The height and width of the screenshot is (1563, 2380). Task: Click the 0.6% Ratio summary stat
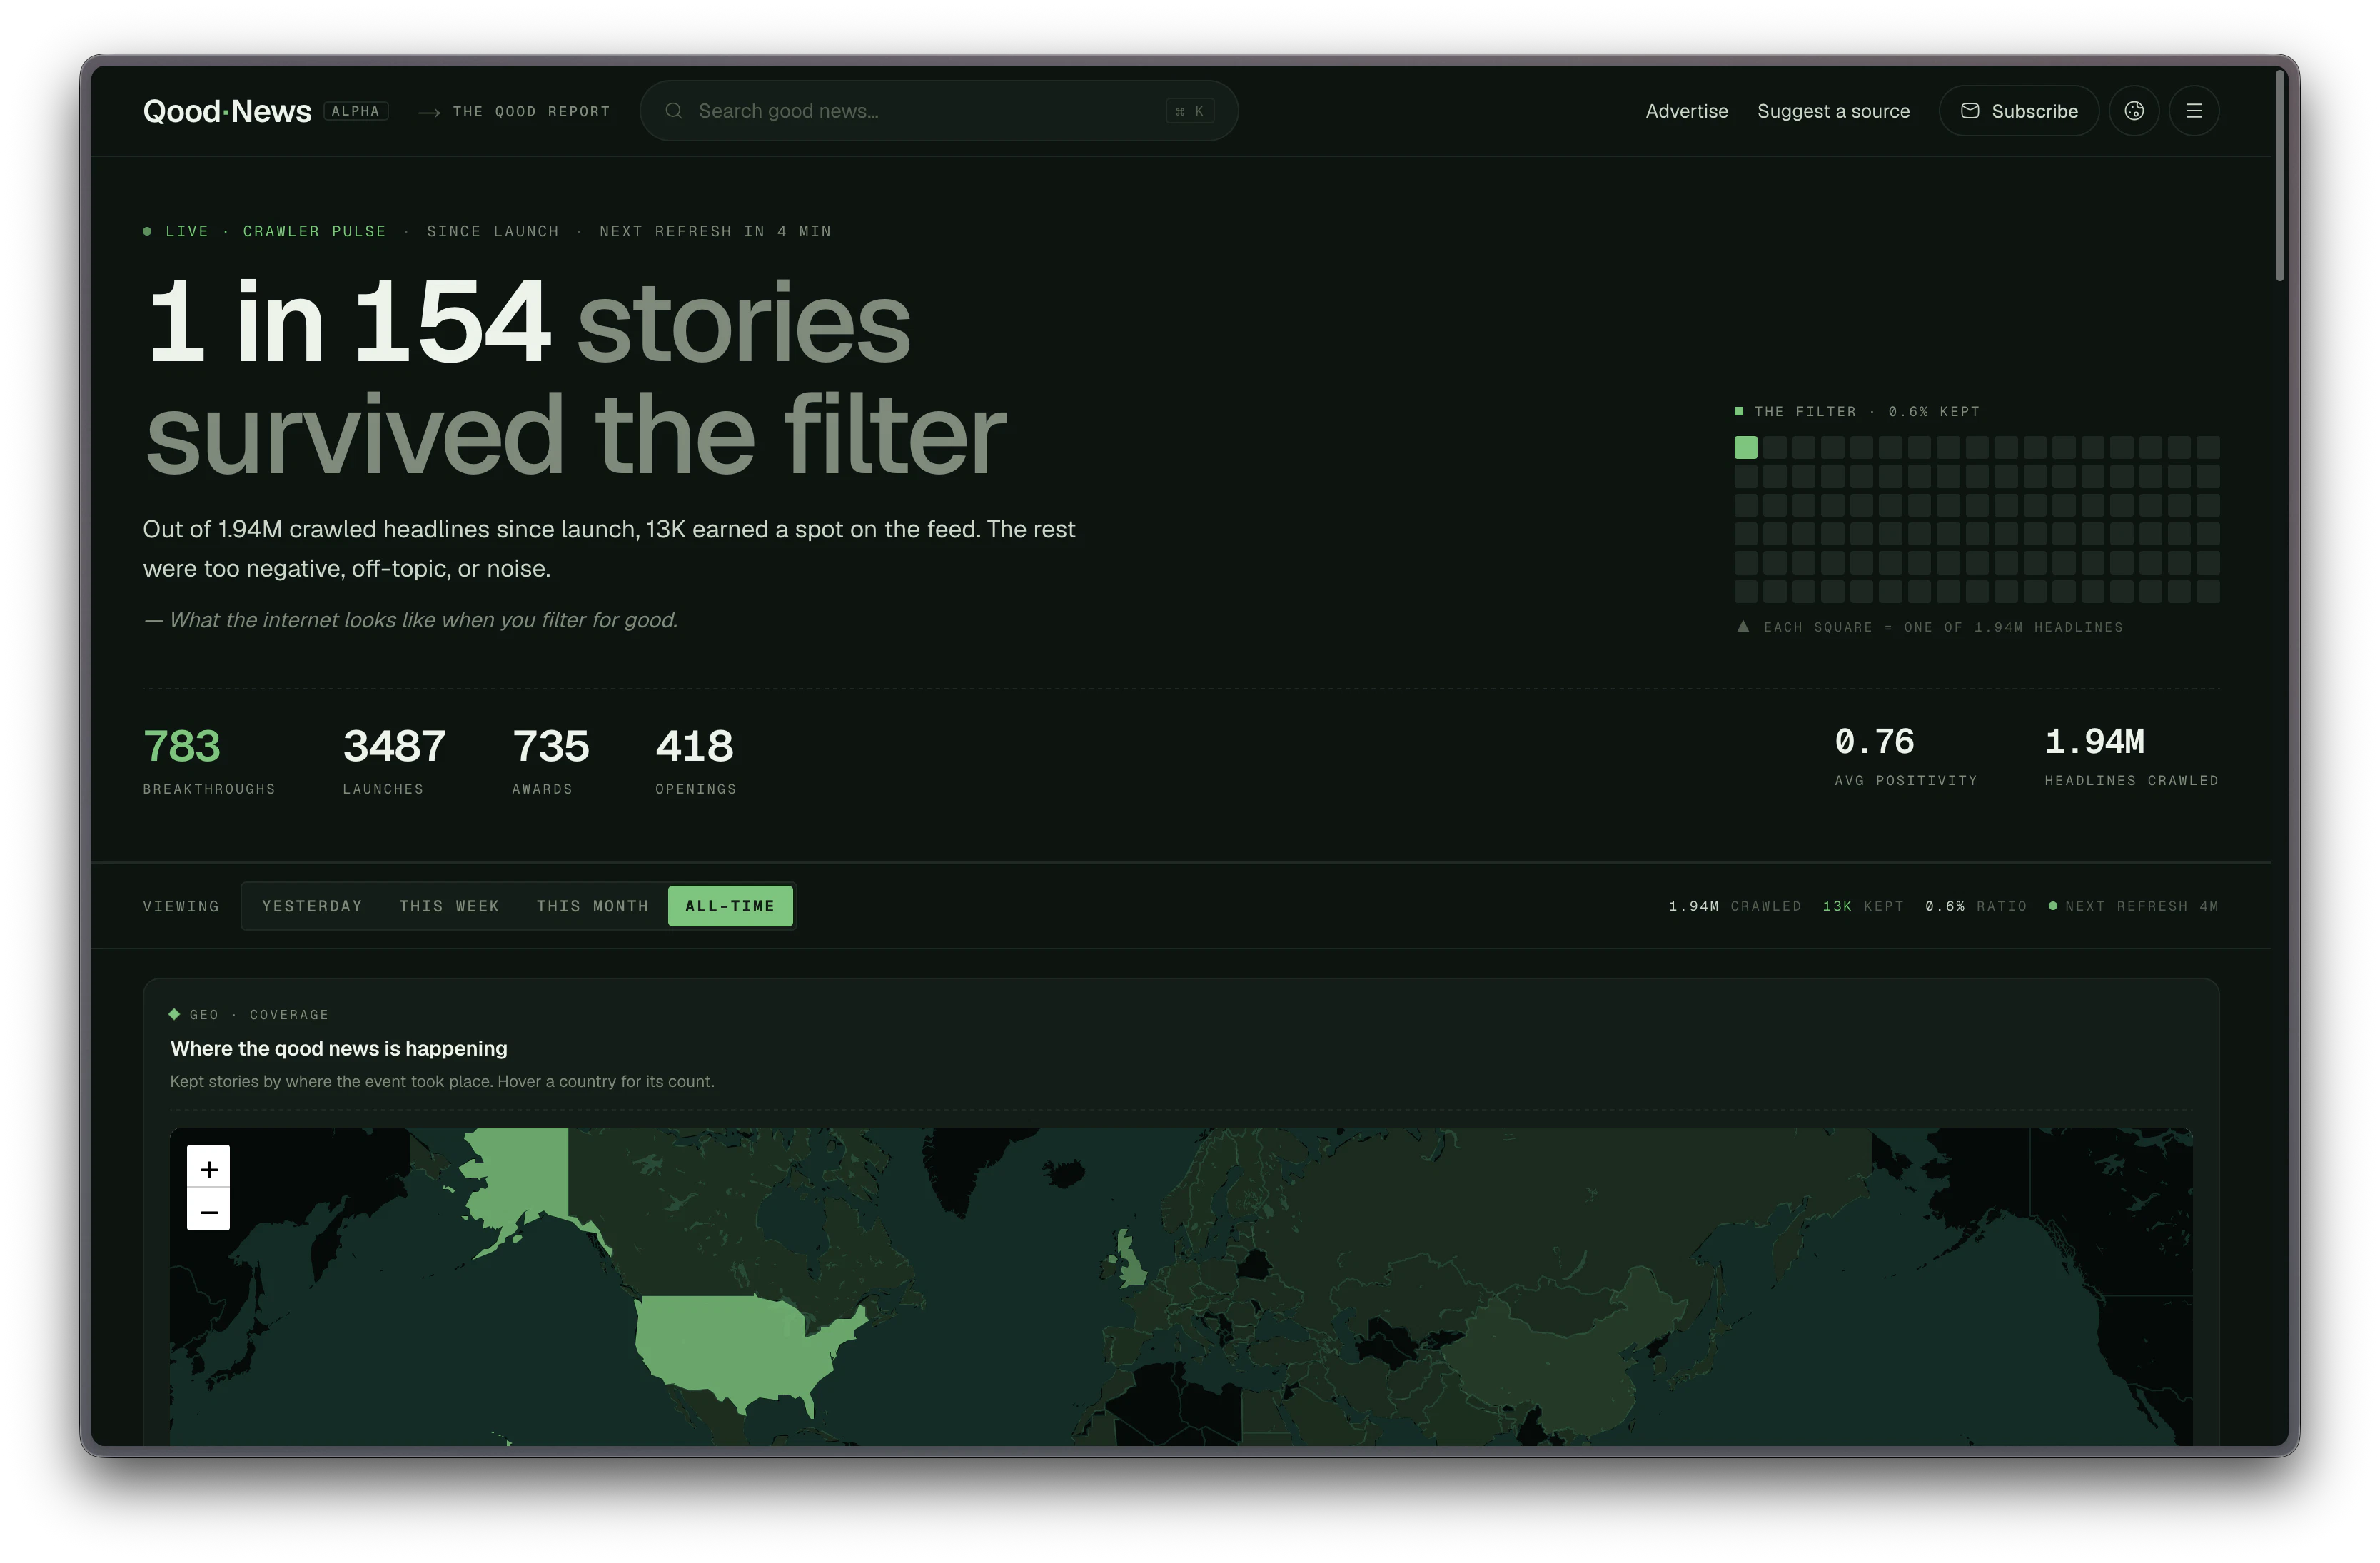click(x=1976, y=906)
